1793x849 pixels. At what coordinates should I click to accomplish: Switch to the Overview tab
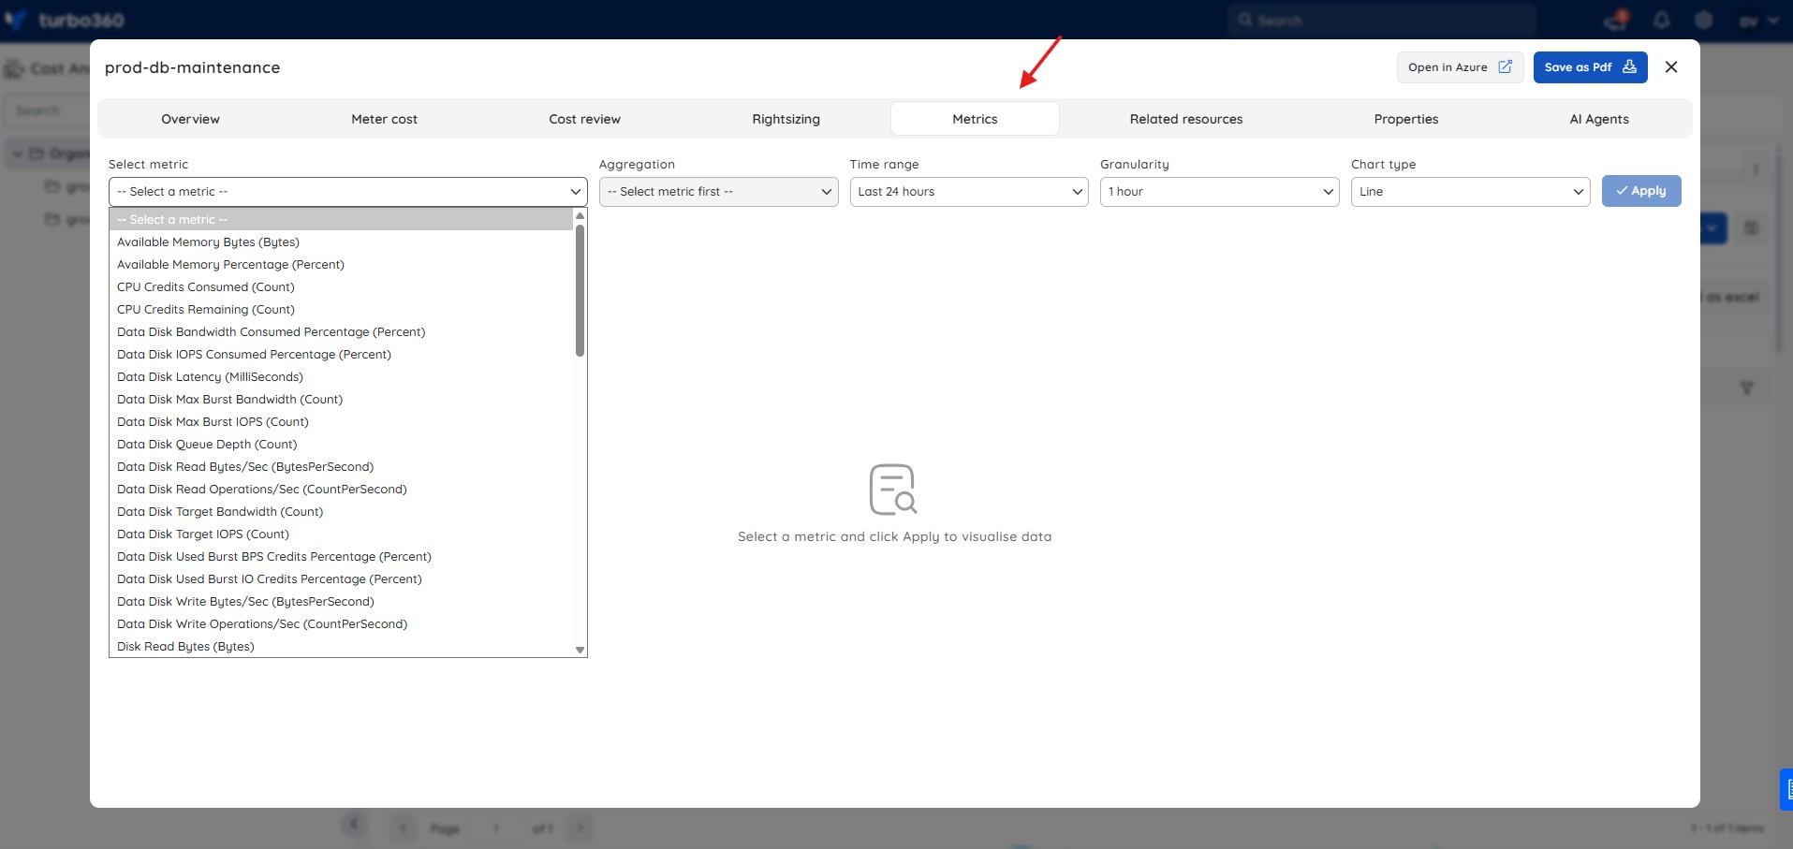(190, 119)
